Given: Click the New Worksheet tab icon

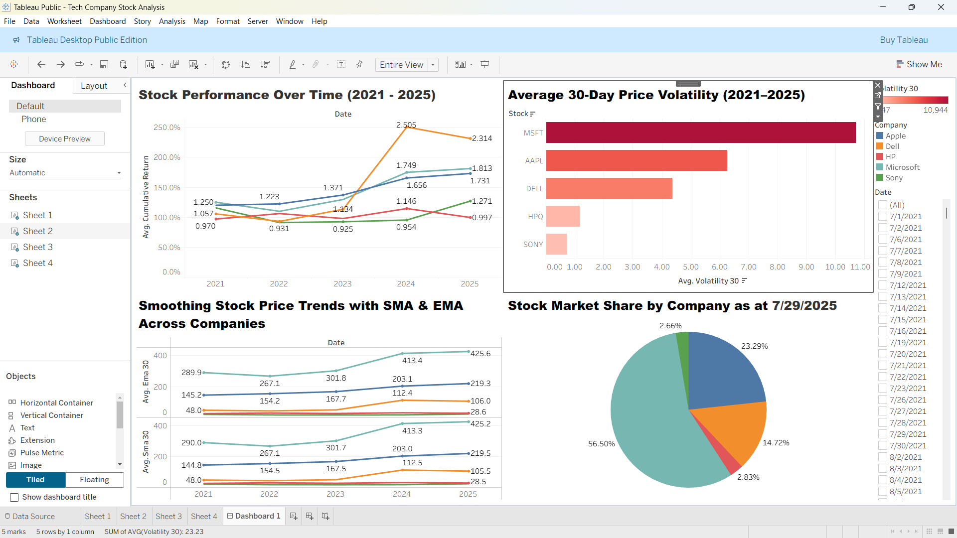Looking at the screenshot, I should click(294, 516).
